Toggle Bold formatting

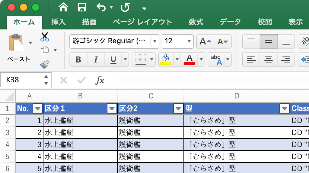[78, 59]
